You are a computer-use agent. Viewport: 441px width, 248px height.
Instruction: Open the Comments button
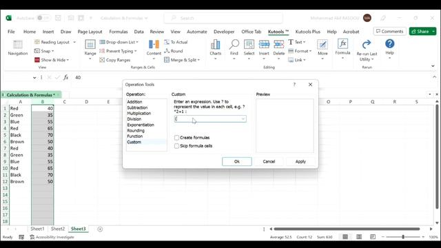(389, 31)
